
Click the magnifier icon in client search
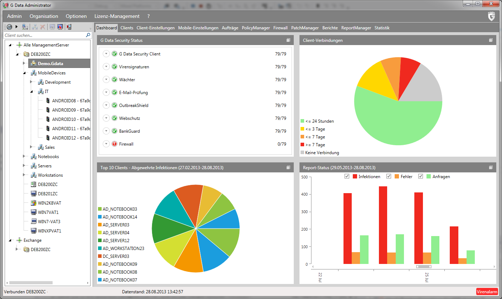click(x=88, y=35)
